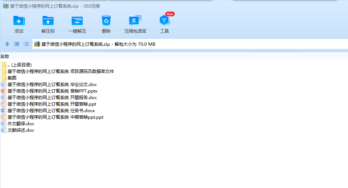Screen dimensions: 348x188
Task: Click the zip archive icon in address bar
Action: [x=37, y=44]
